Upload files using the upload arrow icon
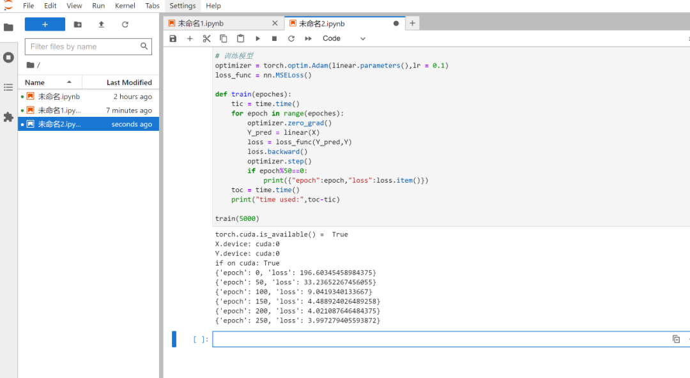690x378 pixels. (x=101, y=24)
